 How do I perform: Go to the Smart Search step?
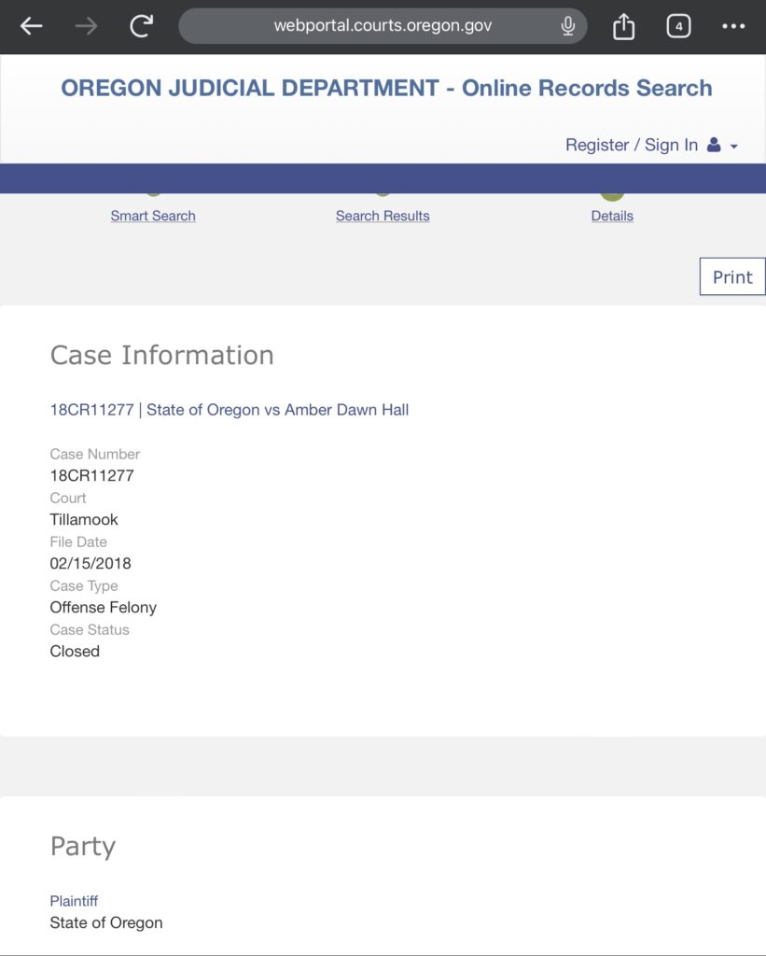(153, 216)
